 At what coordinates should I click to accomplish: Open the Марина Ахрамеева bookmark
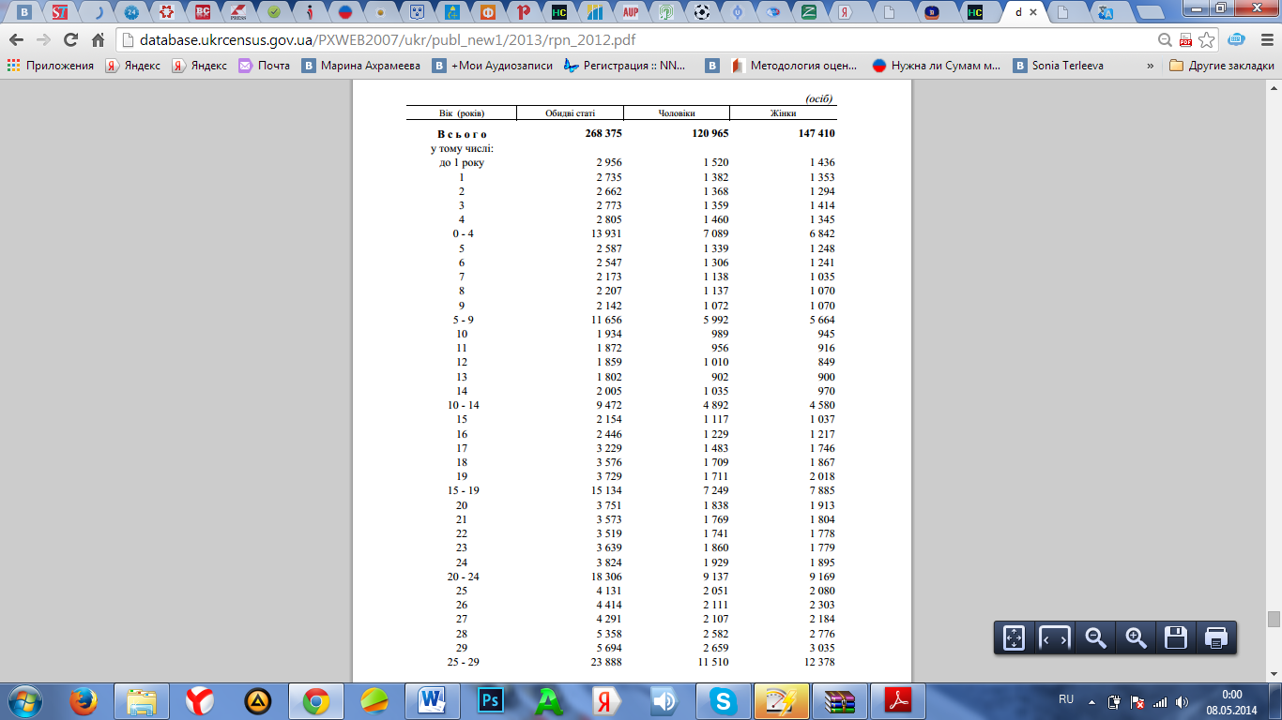pyautogui.click(x=361, y=66)
